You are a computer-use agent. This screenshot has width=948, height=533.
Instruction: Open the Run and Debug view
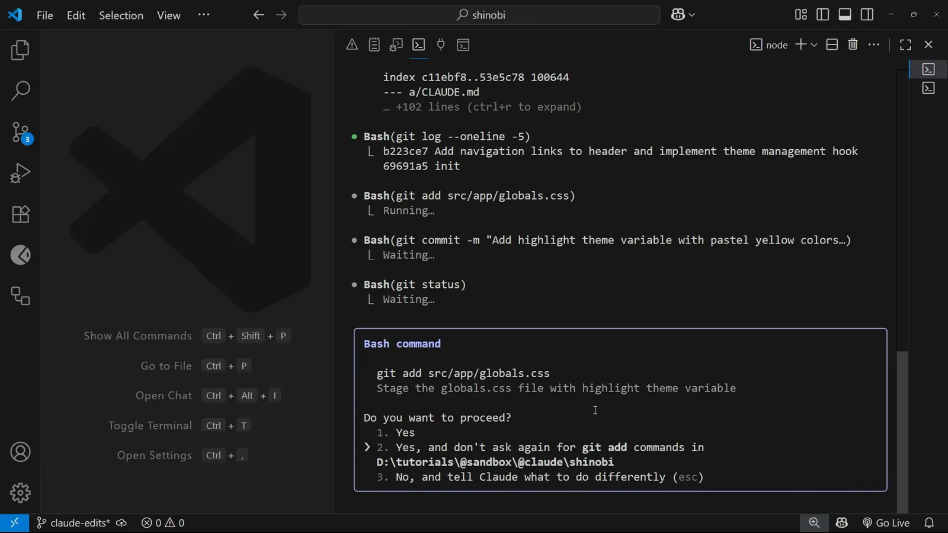[20, 173]
